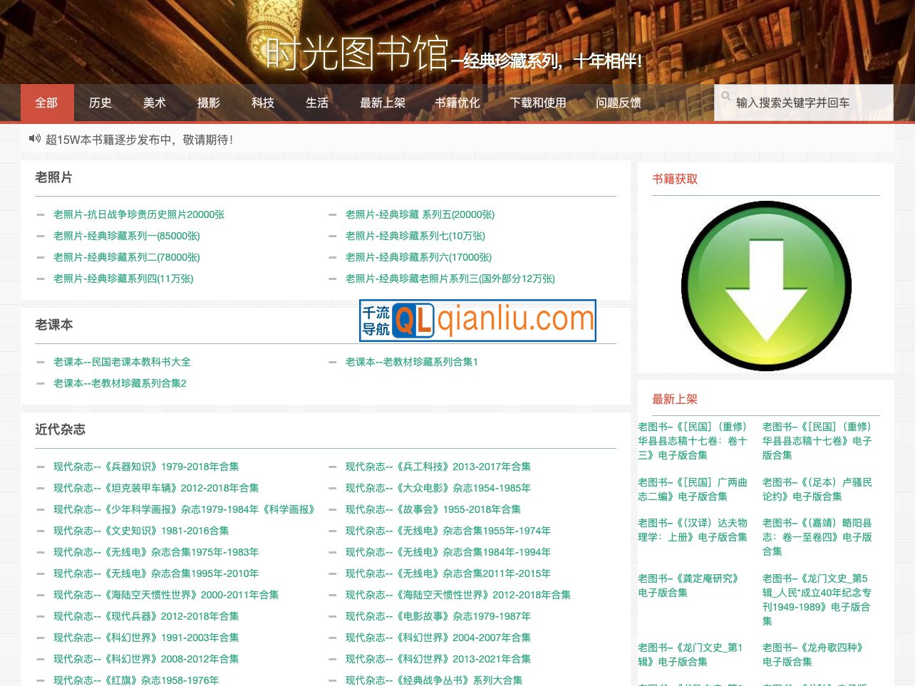Open 现代杂志《故事会》1955-2018年合集
Image resolution: width=915 pixels, height=686 pixels.
point(433,509)
